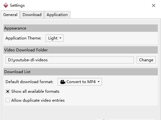
Task: Click the Show all available formats label
Action: point(35,91)
